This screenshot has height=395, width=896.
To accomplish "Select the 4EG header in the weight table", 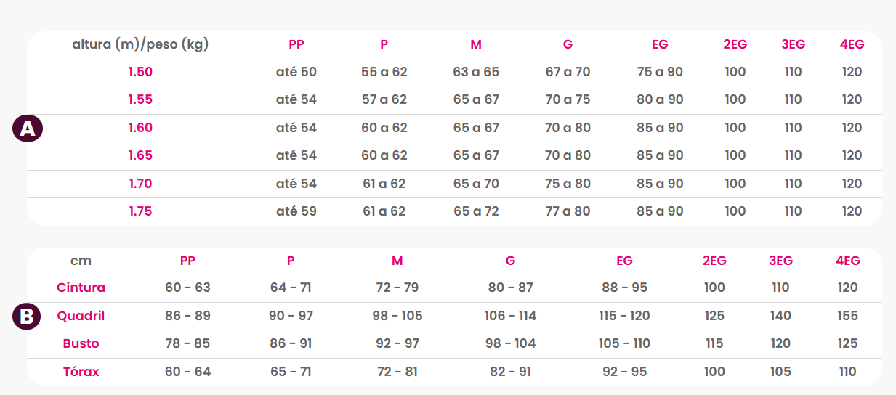I will click(x=852, y=44).
